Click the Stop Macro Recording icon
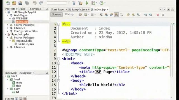 click(x=163, y=15)
